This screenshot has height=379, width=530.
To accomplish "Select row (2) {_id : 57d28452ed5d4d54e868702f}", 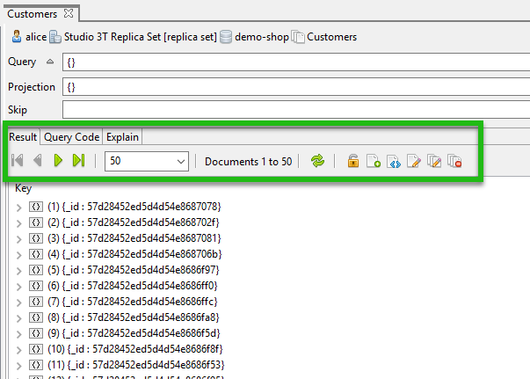I will pos(134,222).
